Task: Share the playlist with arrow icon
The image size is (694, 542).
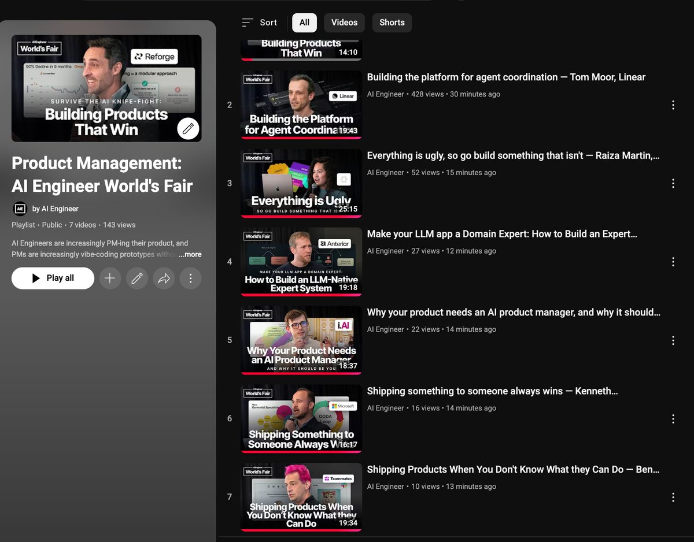Action: (164, 278)
